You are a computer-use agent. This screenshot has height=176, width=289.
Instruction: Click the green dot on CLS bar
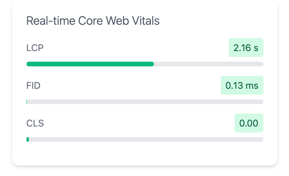(x=28, y=139)
